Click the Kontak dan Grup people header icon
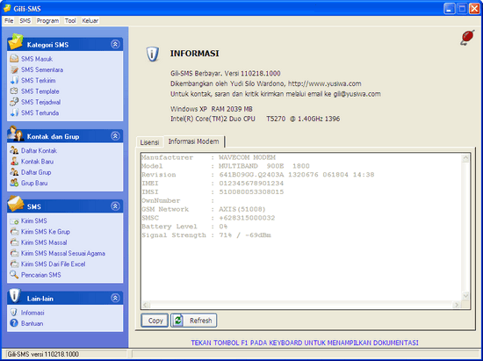The height and width of the screenshot is (361, 483). 16,134
